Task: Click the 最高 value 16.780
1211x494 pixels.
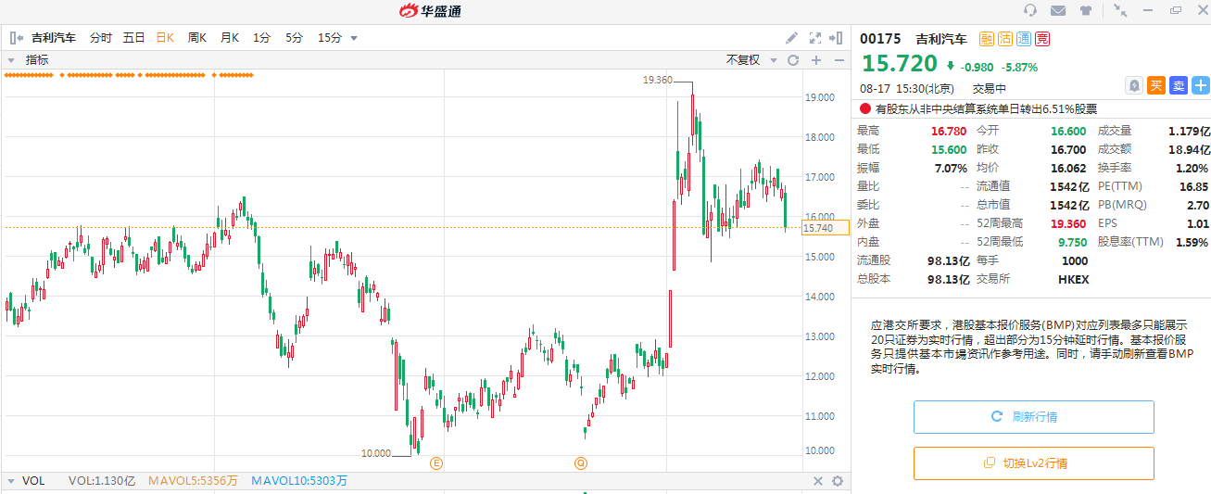Action: pyautogui.click(x=949, y=132)
